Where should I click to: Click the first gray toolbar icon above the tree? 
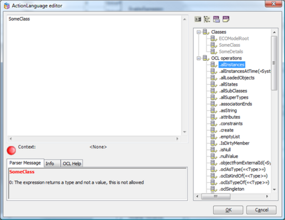198,19
